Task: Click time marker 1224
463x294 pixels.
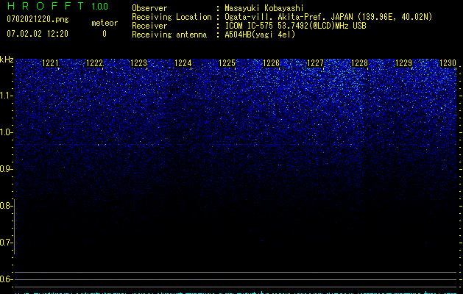Action: pyautogui.click(x=183, y=63)
